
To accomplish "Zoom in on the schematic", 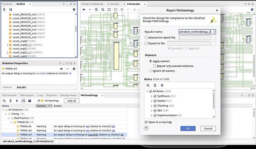I will pos(96,10).
